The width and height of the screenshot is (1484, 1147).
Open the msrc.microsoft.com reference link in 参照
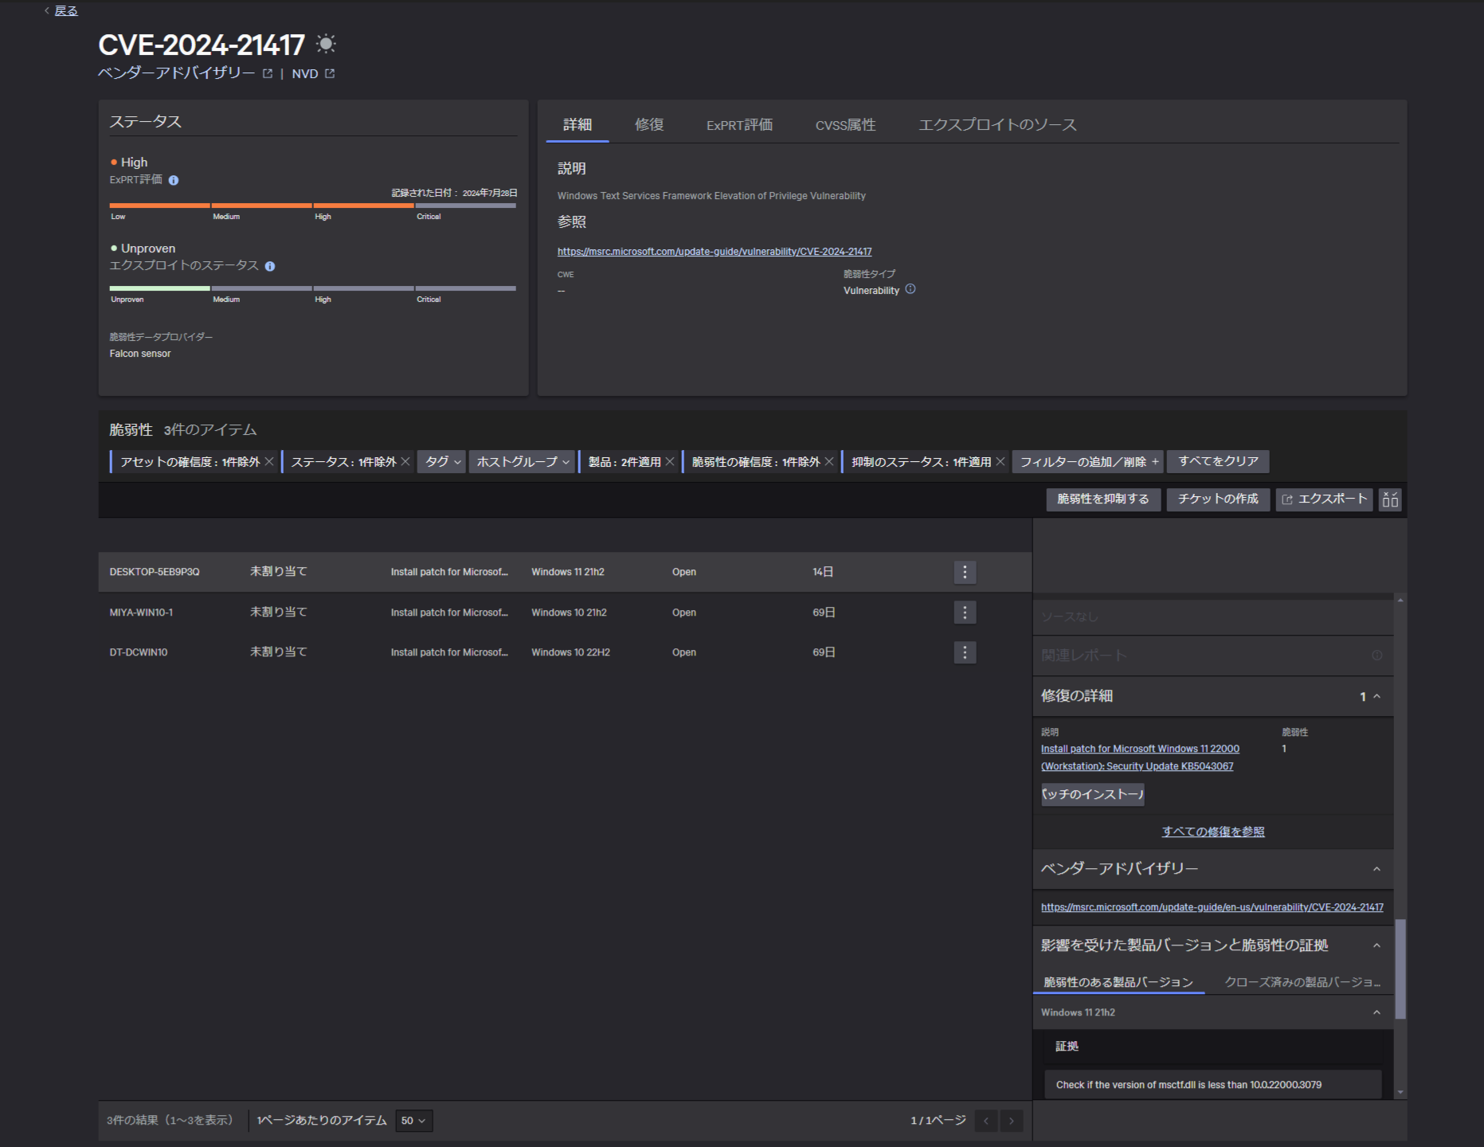pos(715,252)
